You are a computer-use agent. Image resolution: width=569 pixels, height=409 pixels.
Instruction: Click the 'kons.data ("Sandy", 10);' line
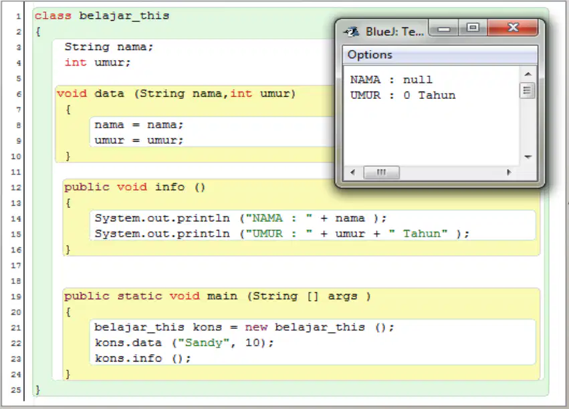point(184,343)
